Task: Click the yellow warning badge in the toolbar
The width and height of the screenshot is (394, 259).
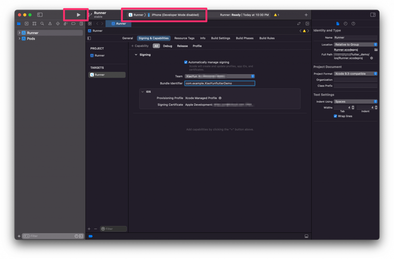Action: 276,15
